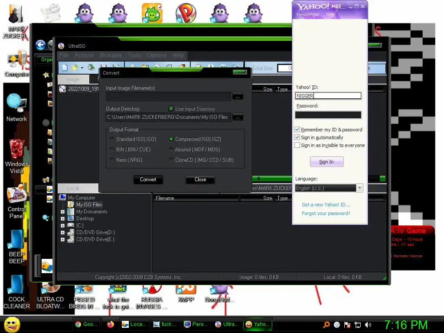Screen dimensions: 444x333
Task: Click the Close button in Convert dialog
Action: click(200, 180)
